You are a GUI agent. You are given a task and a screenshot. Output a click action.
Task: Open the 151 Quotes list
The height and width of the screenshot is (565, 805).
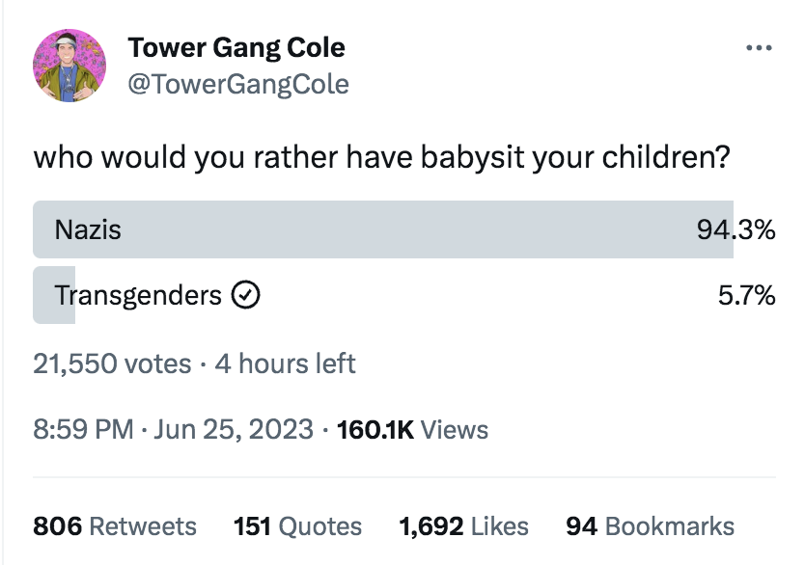(297, 526)
